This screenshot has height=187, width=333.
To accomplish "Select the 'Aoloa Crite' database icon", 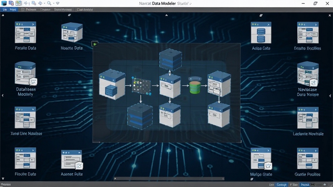I will coord(261,33).
